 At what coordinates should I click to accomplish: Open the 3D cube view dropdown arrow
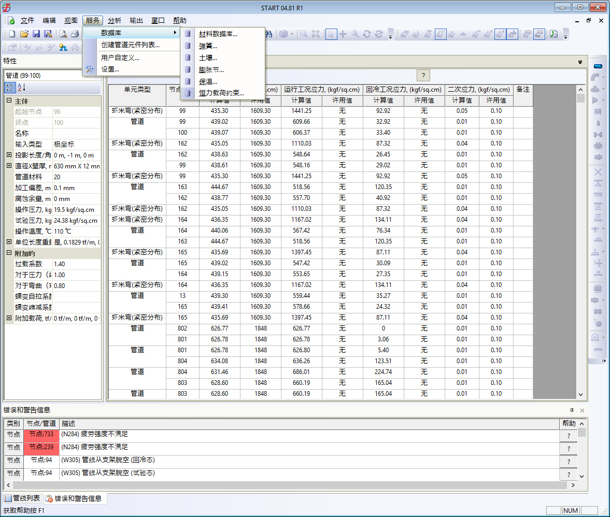(292, 34)
